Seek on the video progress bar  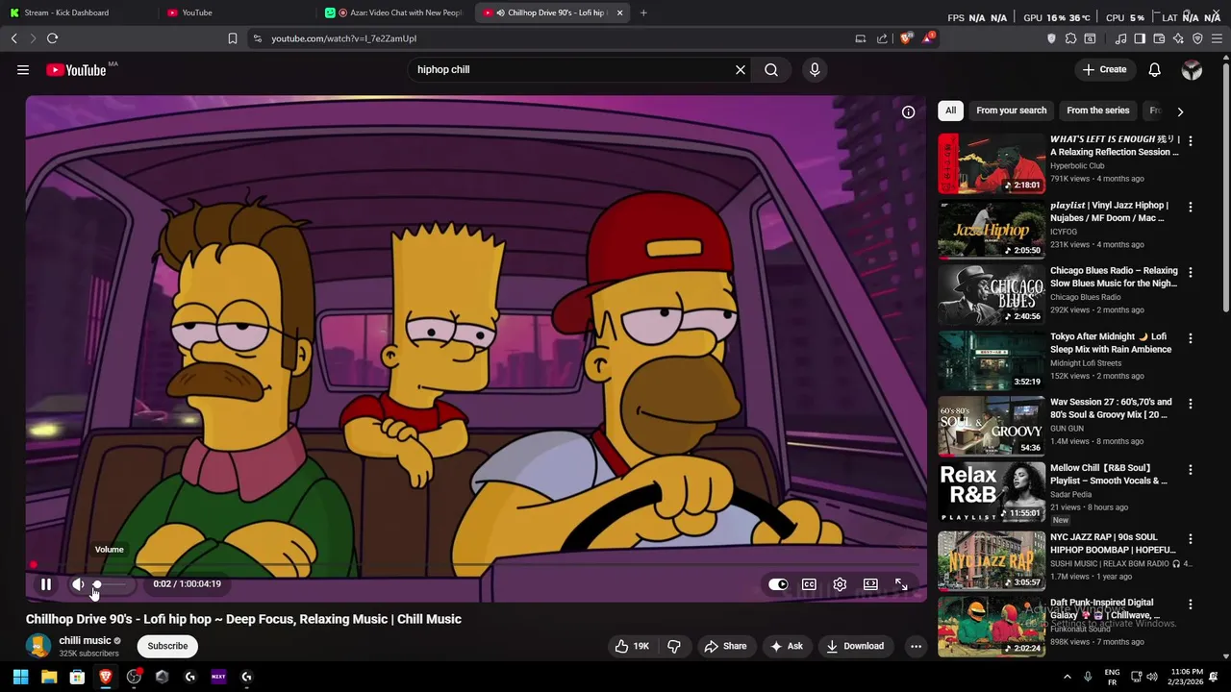pyautogui.click(x=476, y=565)
